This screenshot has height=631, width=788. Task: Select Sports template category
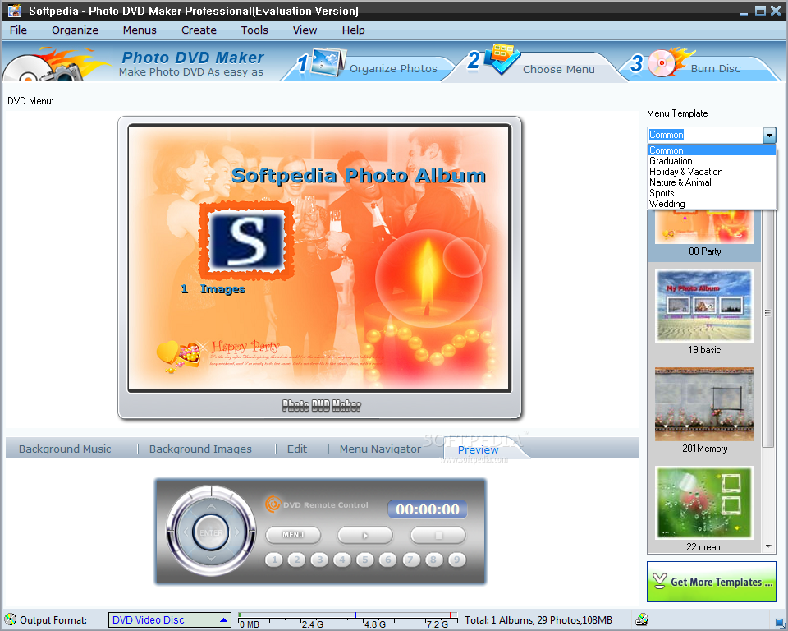(711, 193)
